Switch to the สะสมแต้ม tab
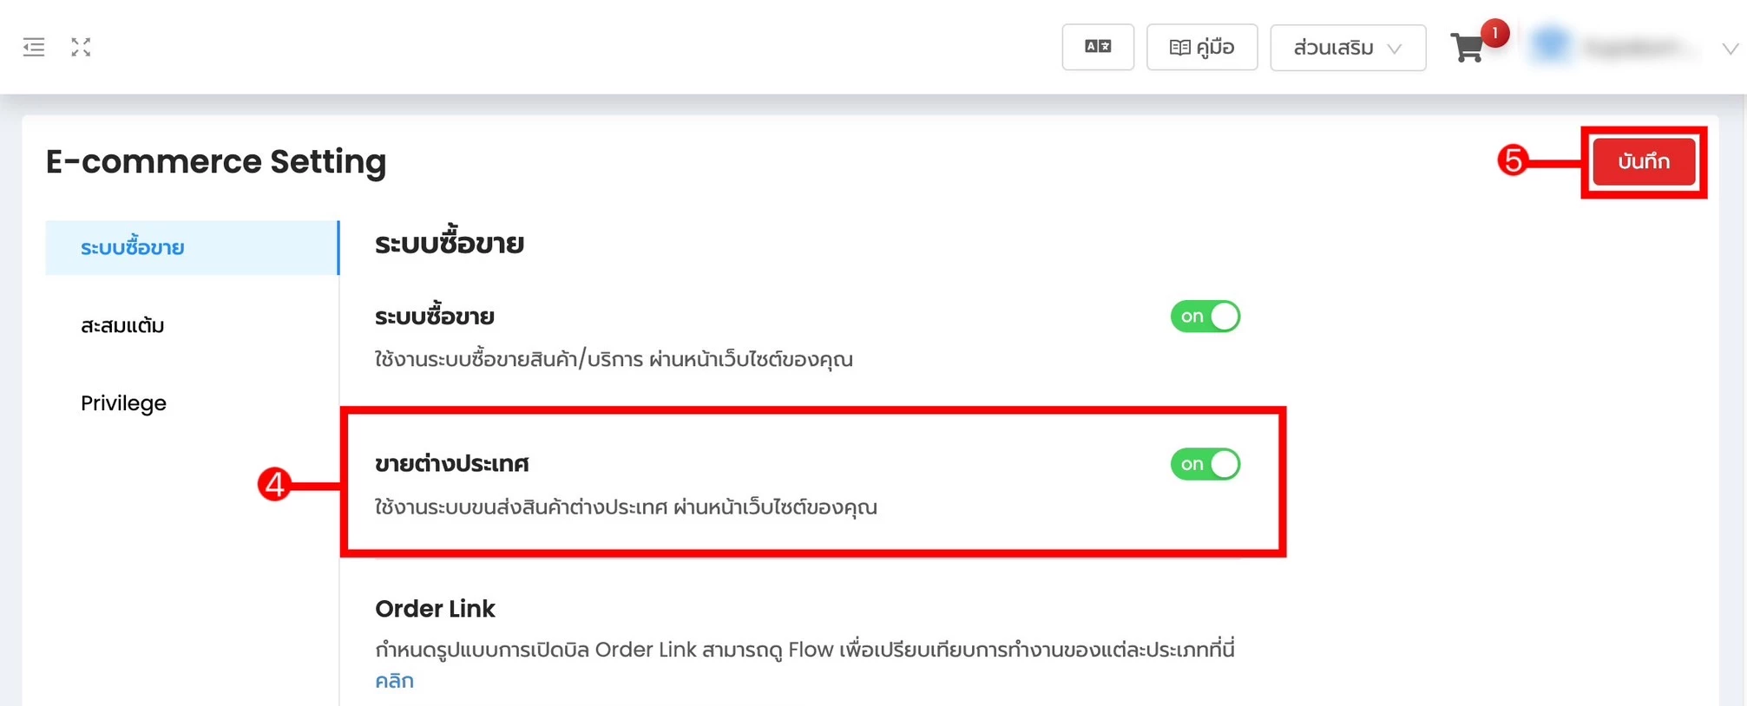This screenshot has width=1747, height=706. click(x=122, y=325)
